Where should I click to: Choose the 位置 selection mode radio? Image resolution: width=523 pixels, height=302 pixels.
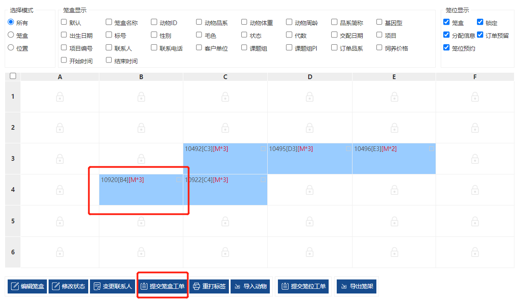pyautogui.click(x=11, y=48)
